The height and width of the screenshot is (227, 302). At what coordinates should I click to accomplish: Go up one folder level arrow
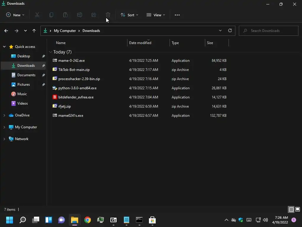tap(34, 31)
